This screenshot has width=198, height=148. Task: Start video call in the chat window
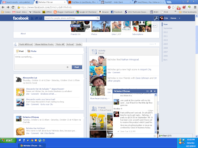(x=147, y=91)
